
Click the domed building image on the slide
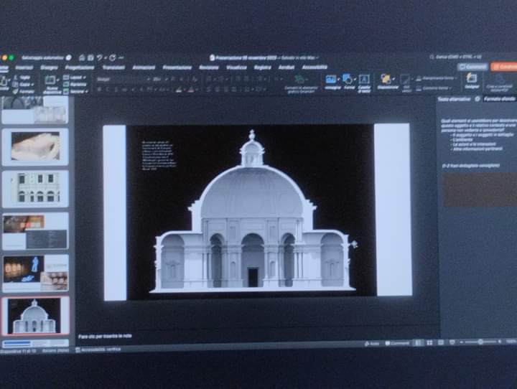252,211
